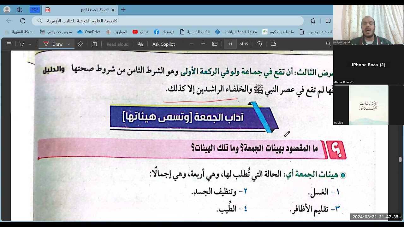This screenshot has height=227, width=404.
Task: Refresh the current page
Action: click(x=23, y=21)
